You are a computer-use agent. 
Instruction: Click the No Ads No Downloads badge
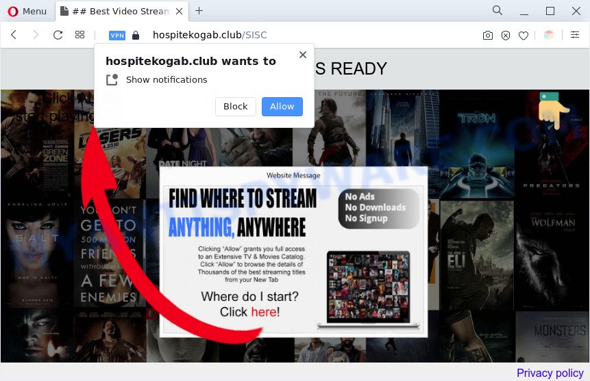pyautogui.click(x=378, y=209)
